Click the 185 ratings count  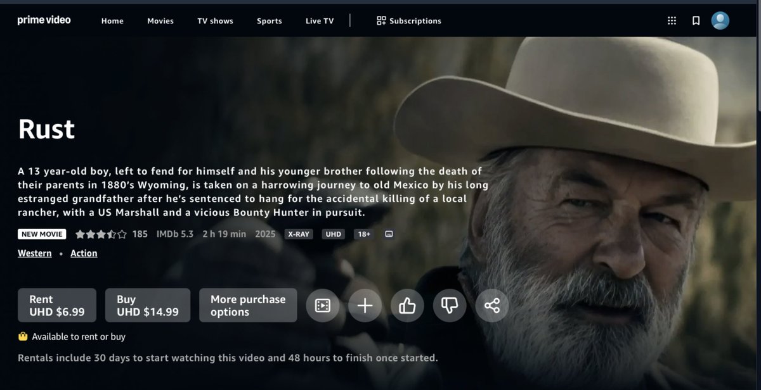pyautogui.click(x=140, y=234)
